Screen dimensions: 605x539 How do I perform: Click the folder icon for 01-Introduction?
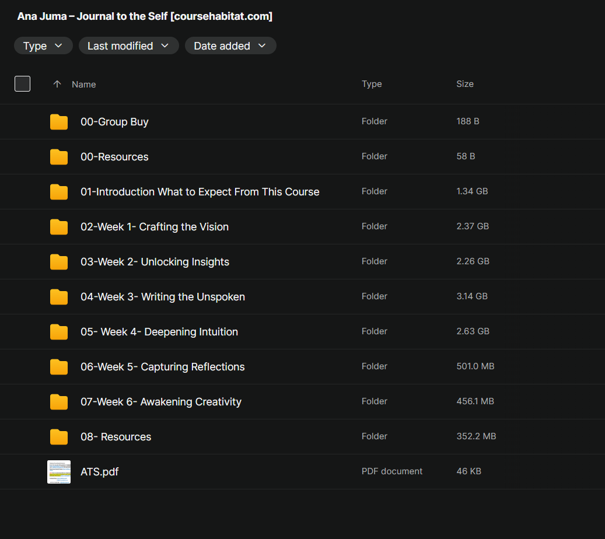click(x=59, y=192)
